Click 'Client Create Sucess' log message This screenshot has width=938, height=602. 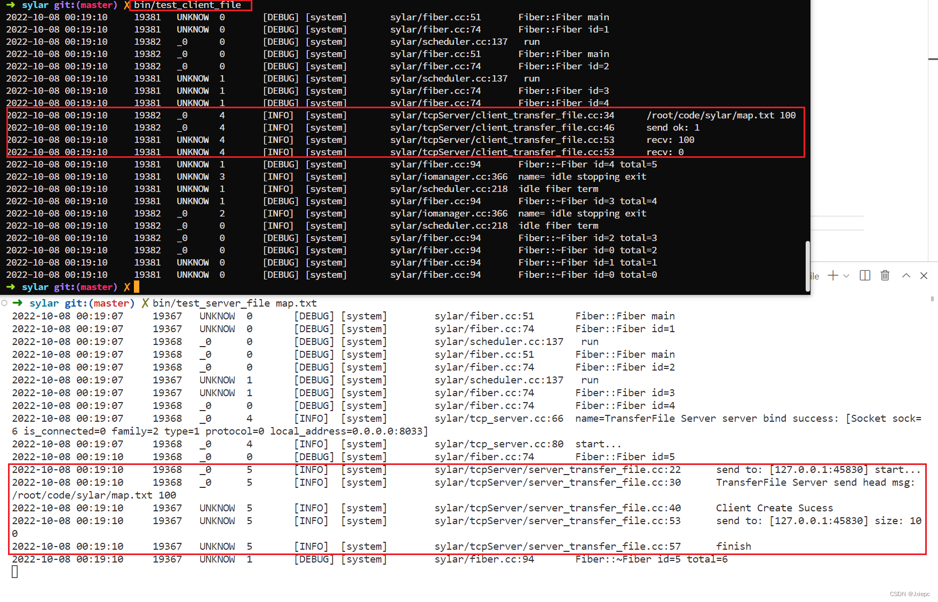774,508
